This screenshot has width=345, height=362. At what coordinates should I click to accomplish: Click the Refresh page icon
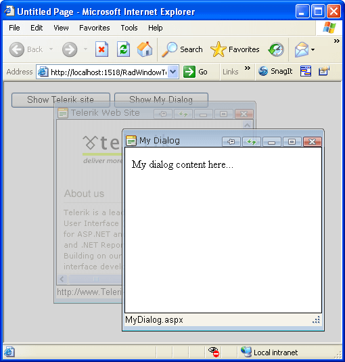[124, 49]
